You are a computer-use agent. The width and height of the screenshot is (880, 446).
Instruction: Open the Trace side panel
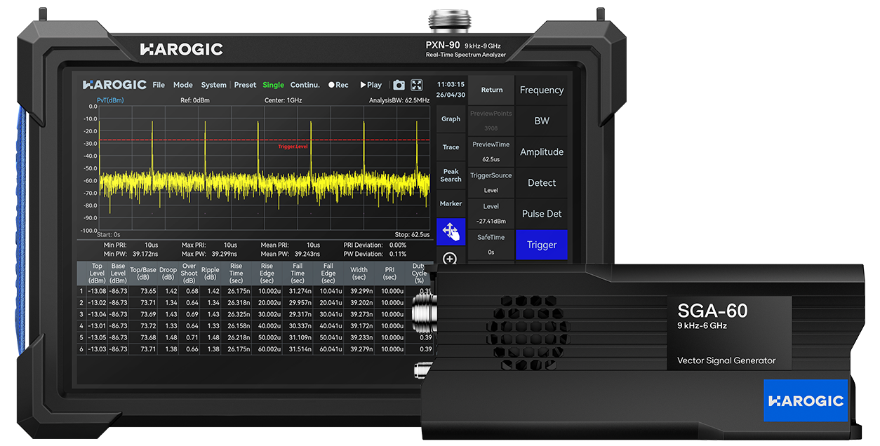pyautogui.click(x=451, y=147)
